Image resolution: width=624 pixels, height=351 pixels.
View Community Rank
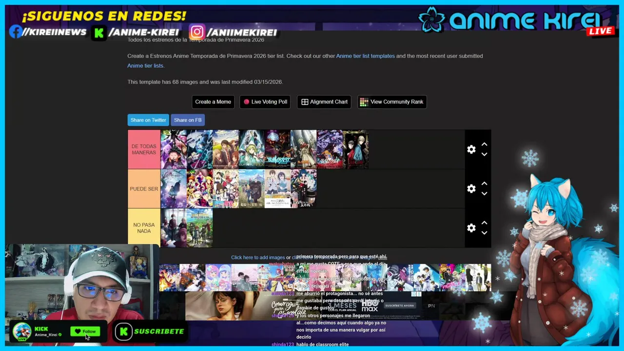click(392, 102)
